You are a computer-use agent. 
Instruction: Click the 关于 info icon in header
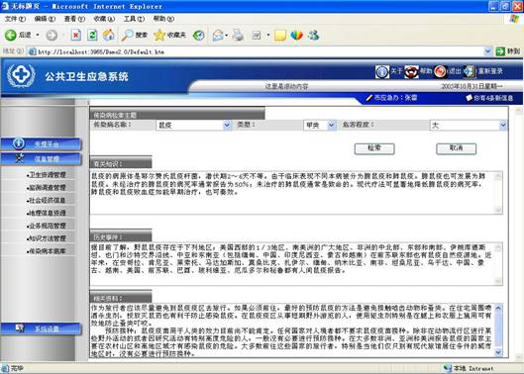[382, 71]
